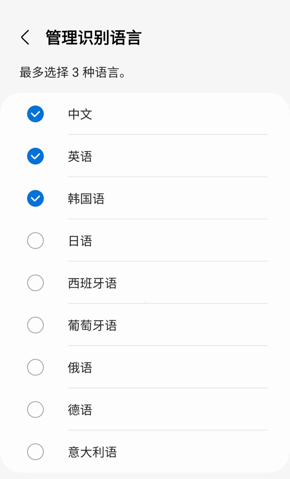The image size is (290, 479).
Task: Select the 葡萄牙语 checkbox
Action: coord(35,325)
